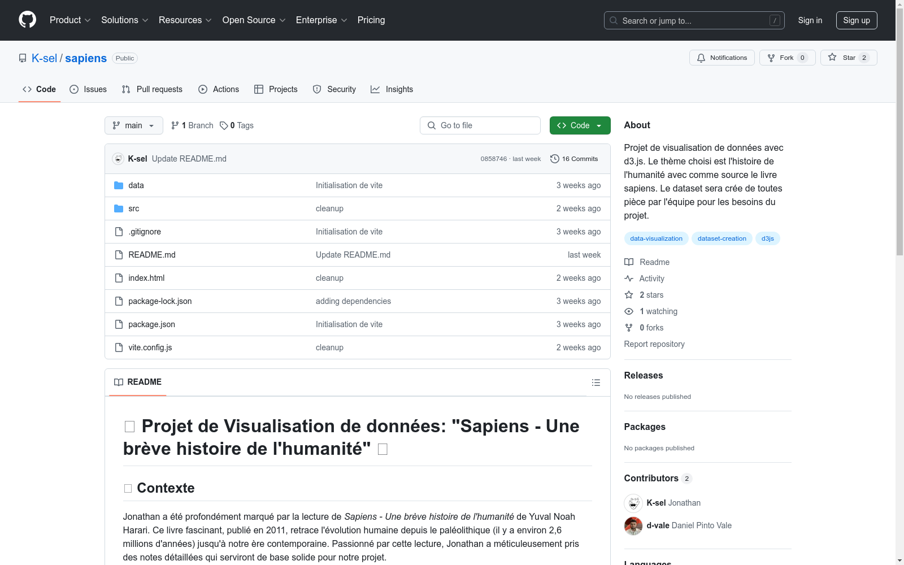Expand the Open Source menu
The height and width of the screenshot is (565, 904).
click(254, 20)
